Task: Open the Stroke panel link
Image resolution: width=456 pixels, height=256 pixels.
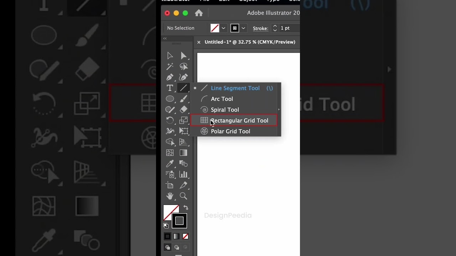Action: (x=260, y=28)
